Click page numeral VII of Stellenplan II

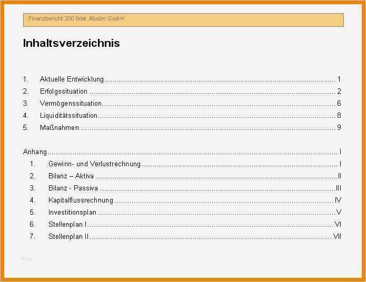(x=337, y=237)
